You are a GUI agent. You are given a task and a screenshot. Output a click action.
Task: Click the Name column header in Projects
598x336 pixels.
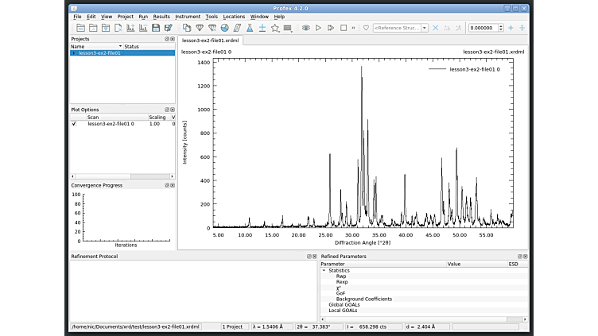(x=96, y=47)
